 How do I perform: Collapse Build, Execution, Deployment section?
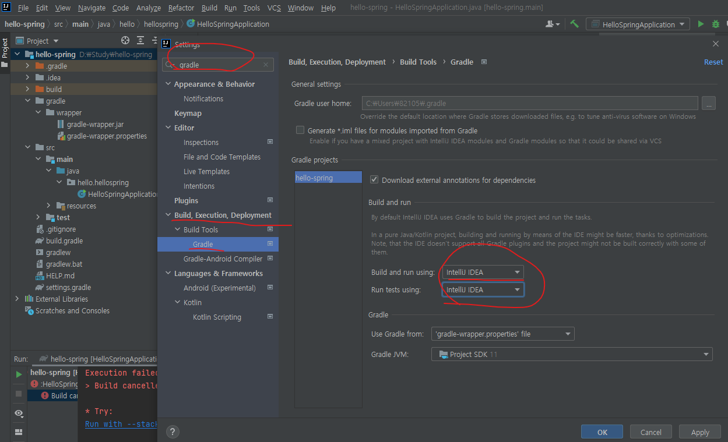coord(168,215)
